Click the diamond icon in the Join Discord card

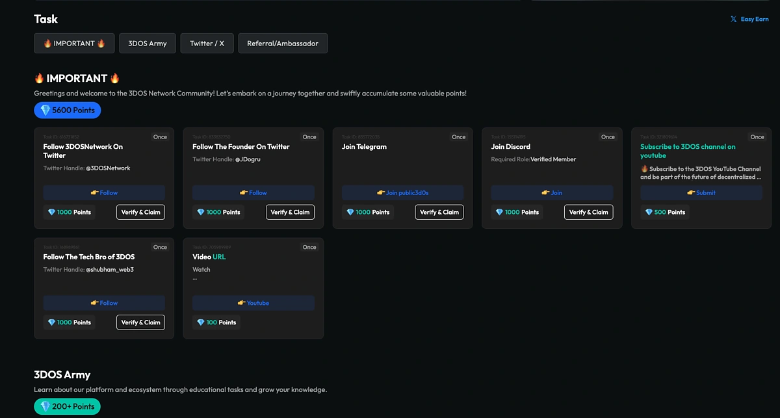tap(499, 213)
